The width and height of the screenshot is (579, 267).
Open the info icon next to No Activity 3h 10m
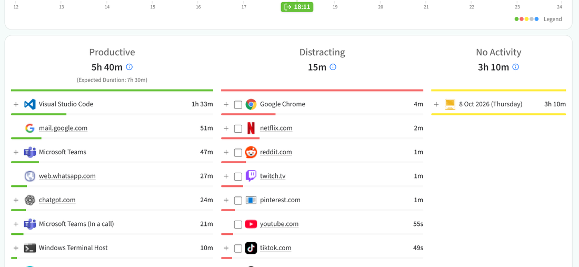point(516,67)
